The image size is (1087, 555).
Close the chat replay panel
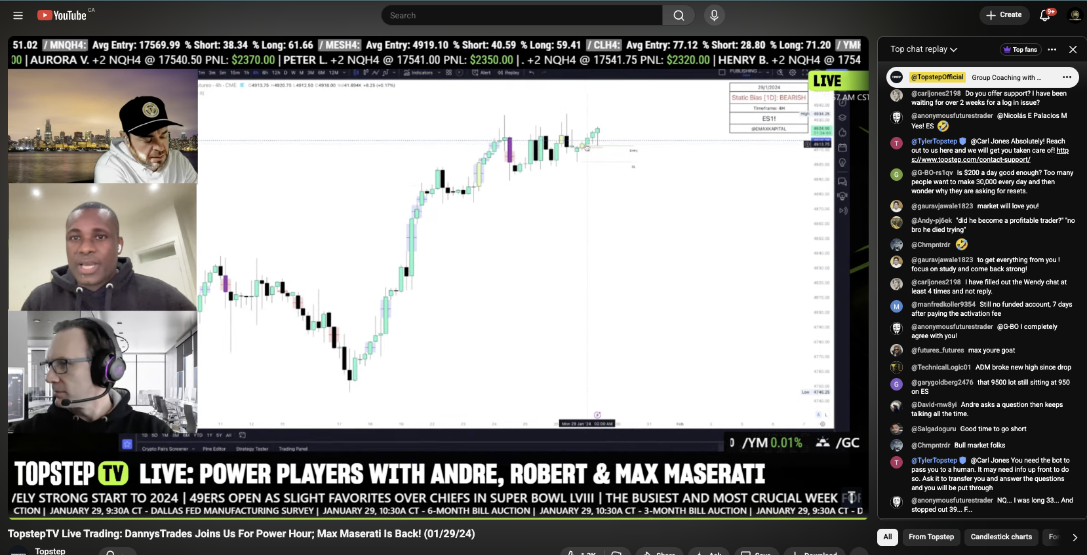coord(1073,49)
